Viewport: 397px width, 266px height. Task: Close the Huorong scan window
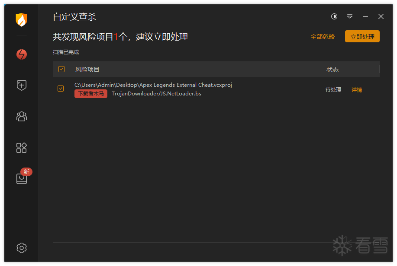[381, 16]
